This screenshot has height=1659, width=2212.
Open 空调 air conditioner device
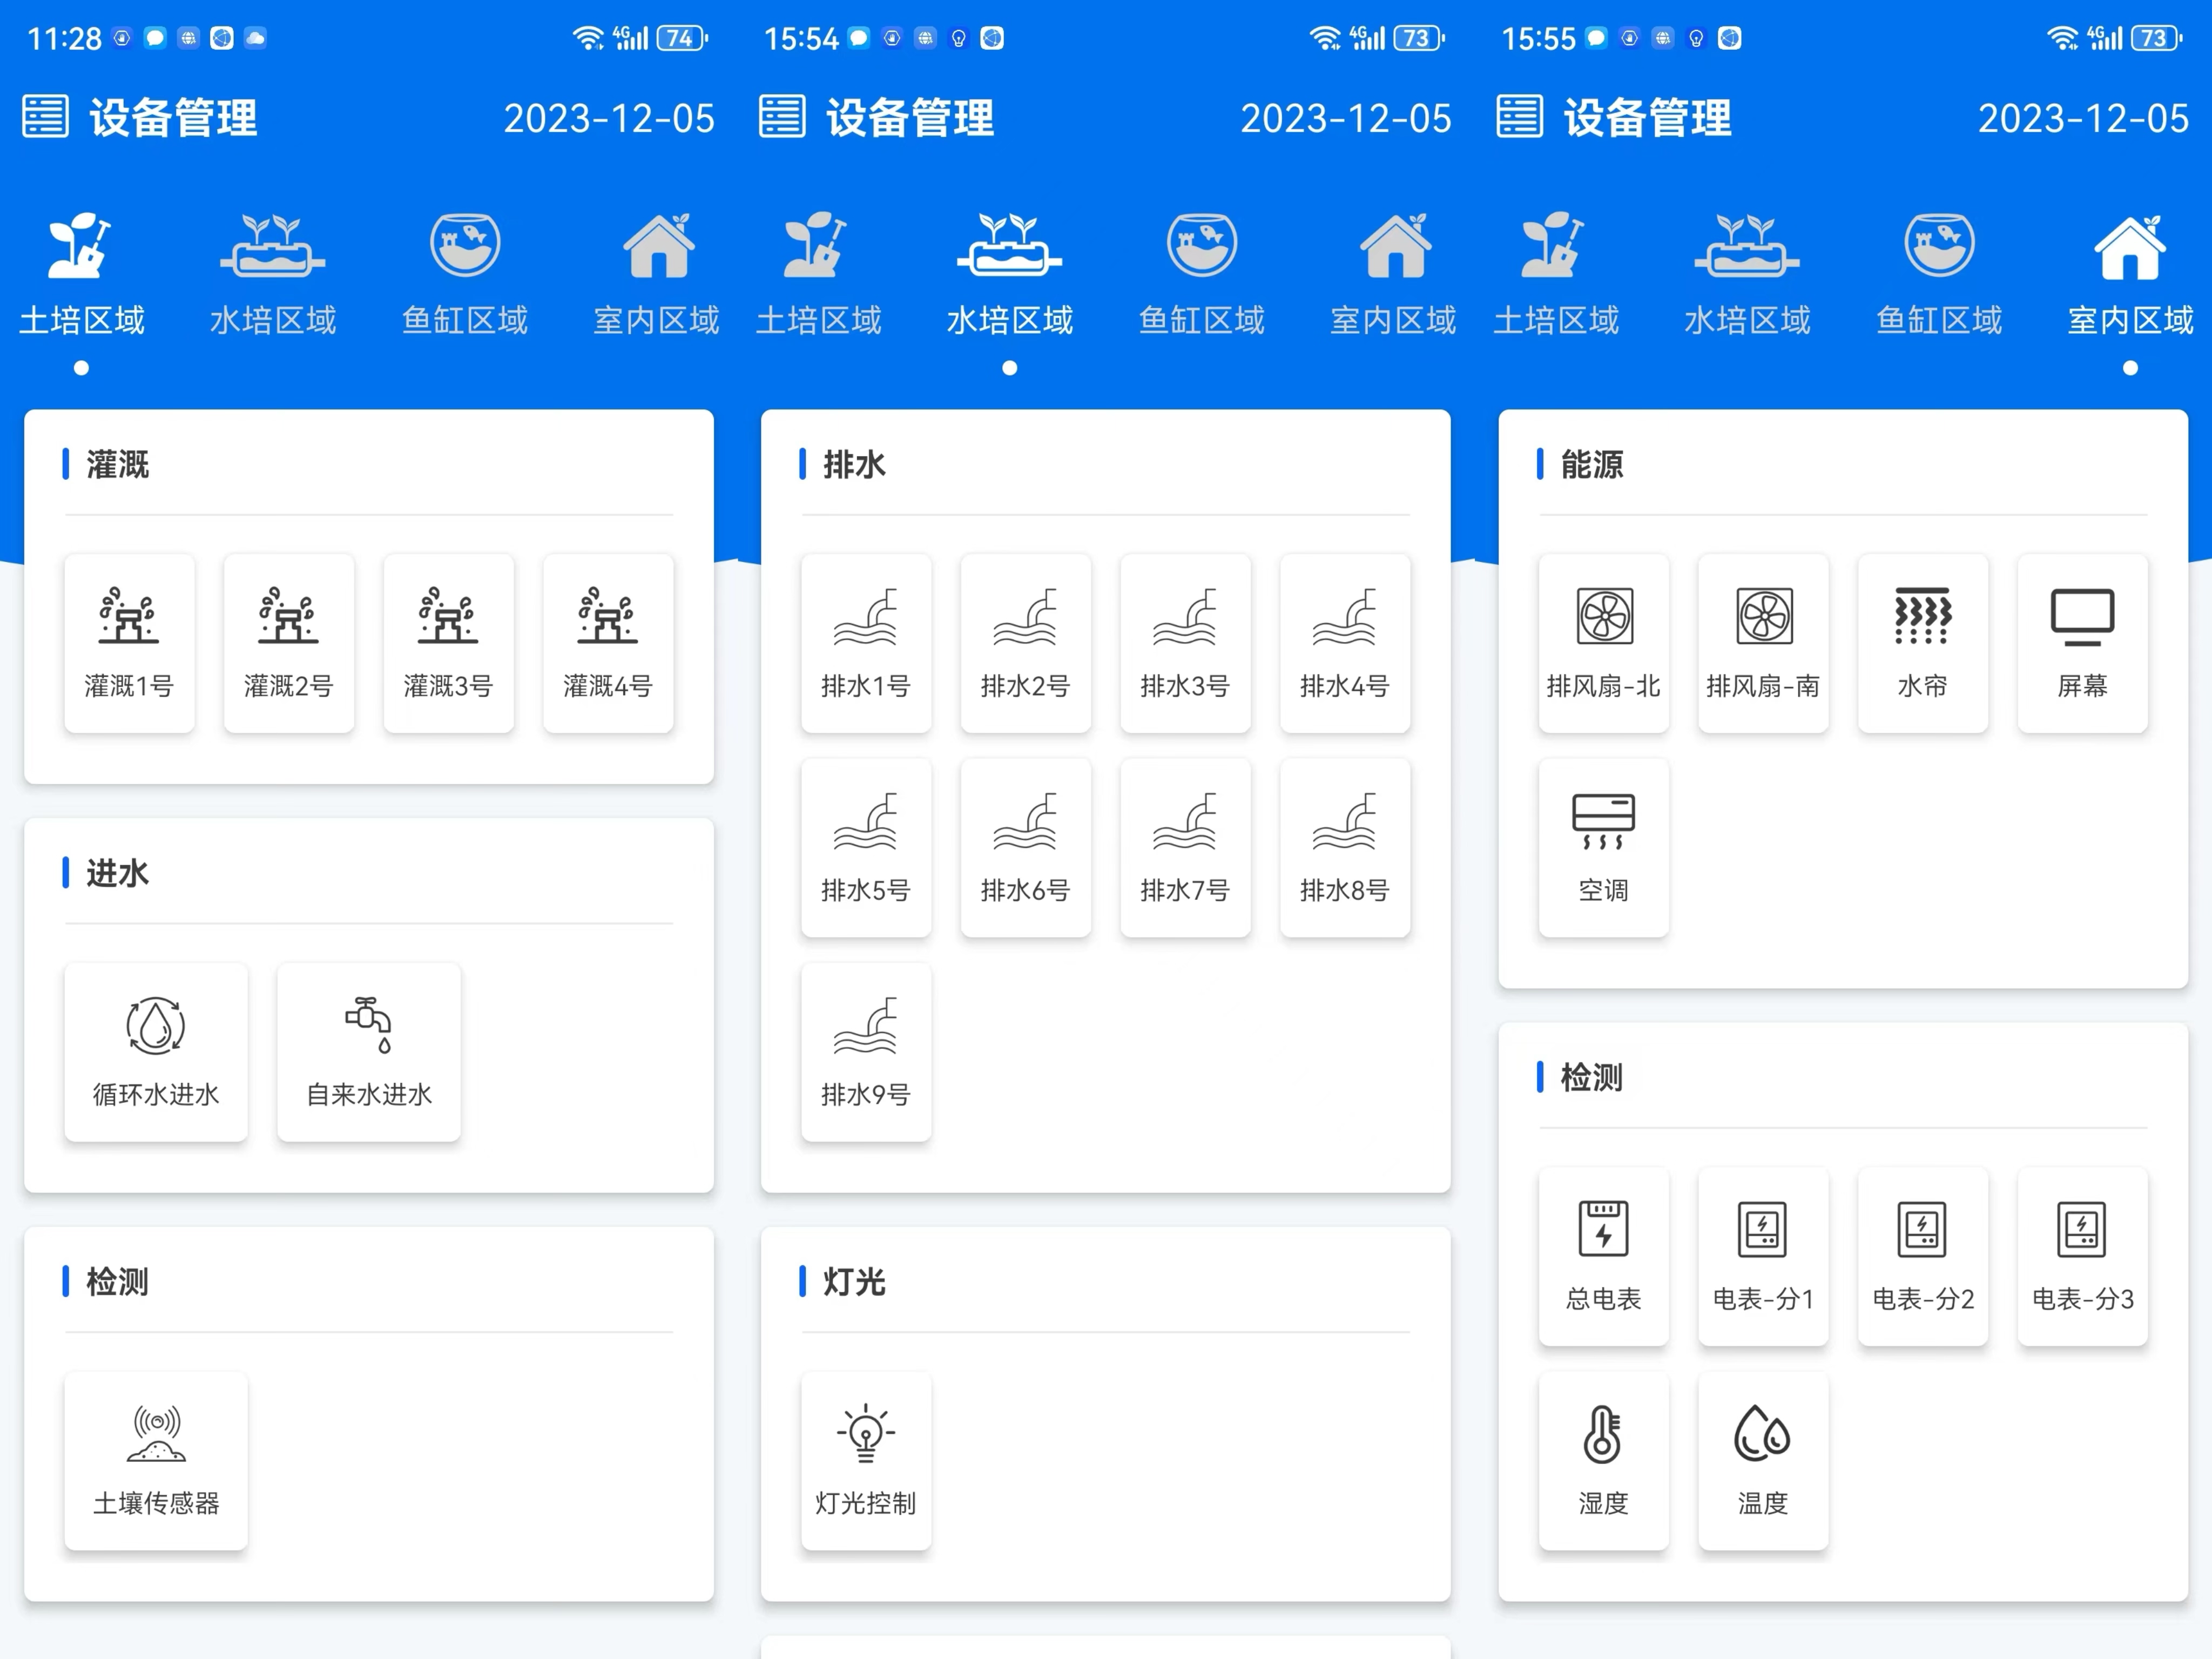(x=1604, y=848)
